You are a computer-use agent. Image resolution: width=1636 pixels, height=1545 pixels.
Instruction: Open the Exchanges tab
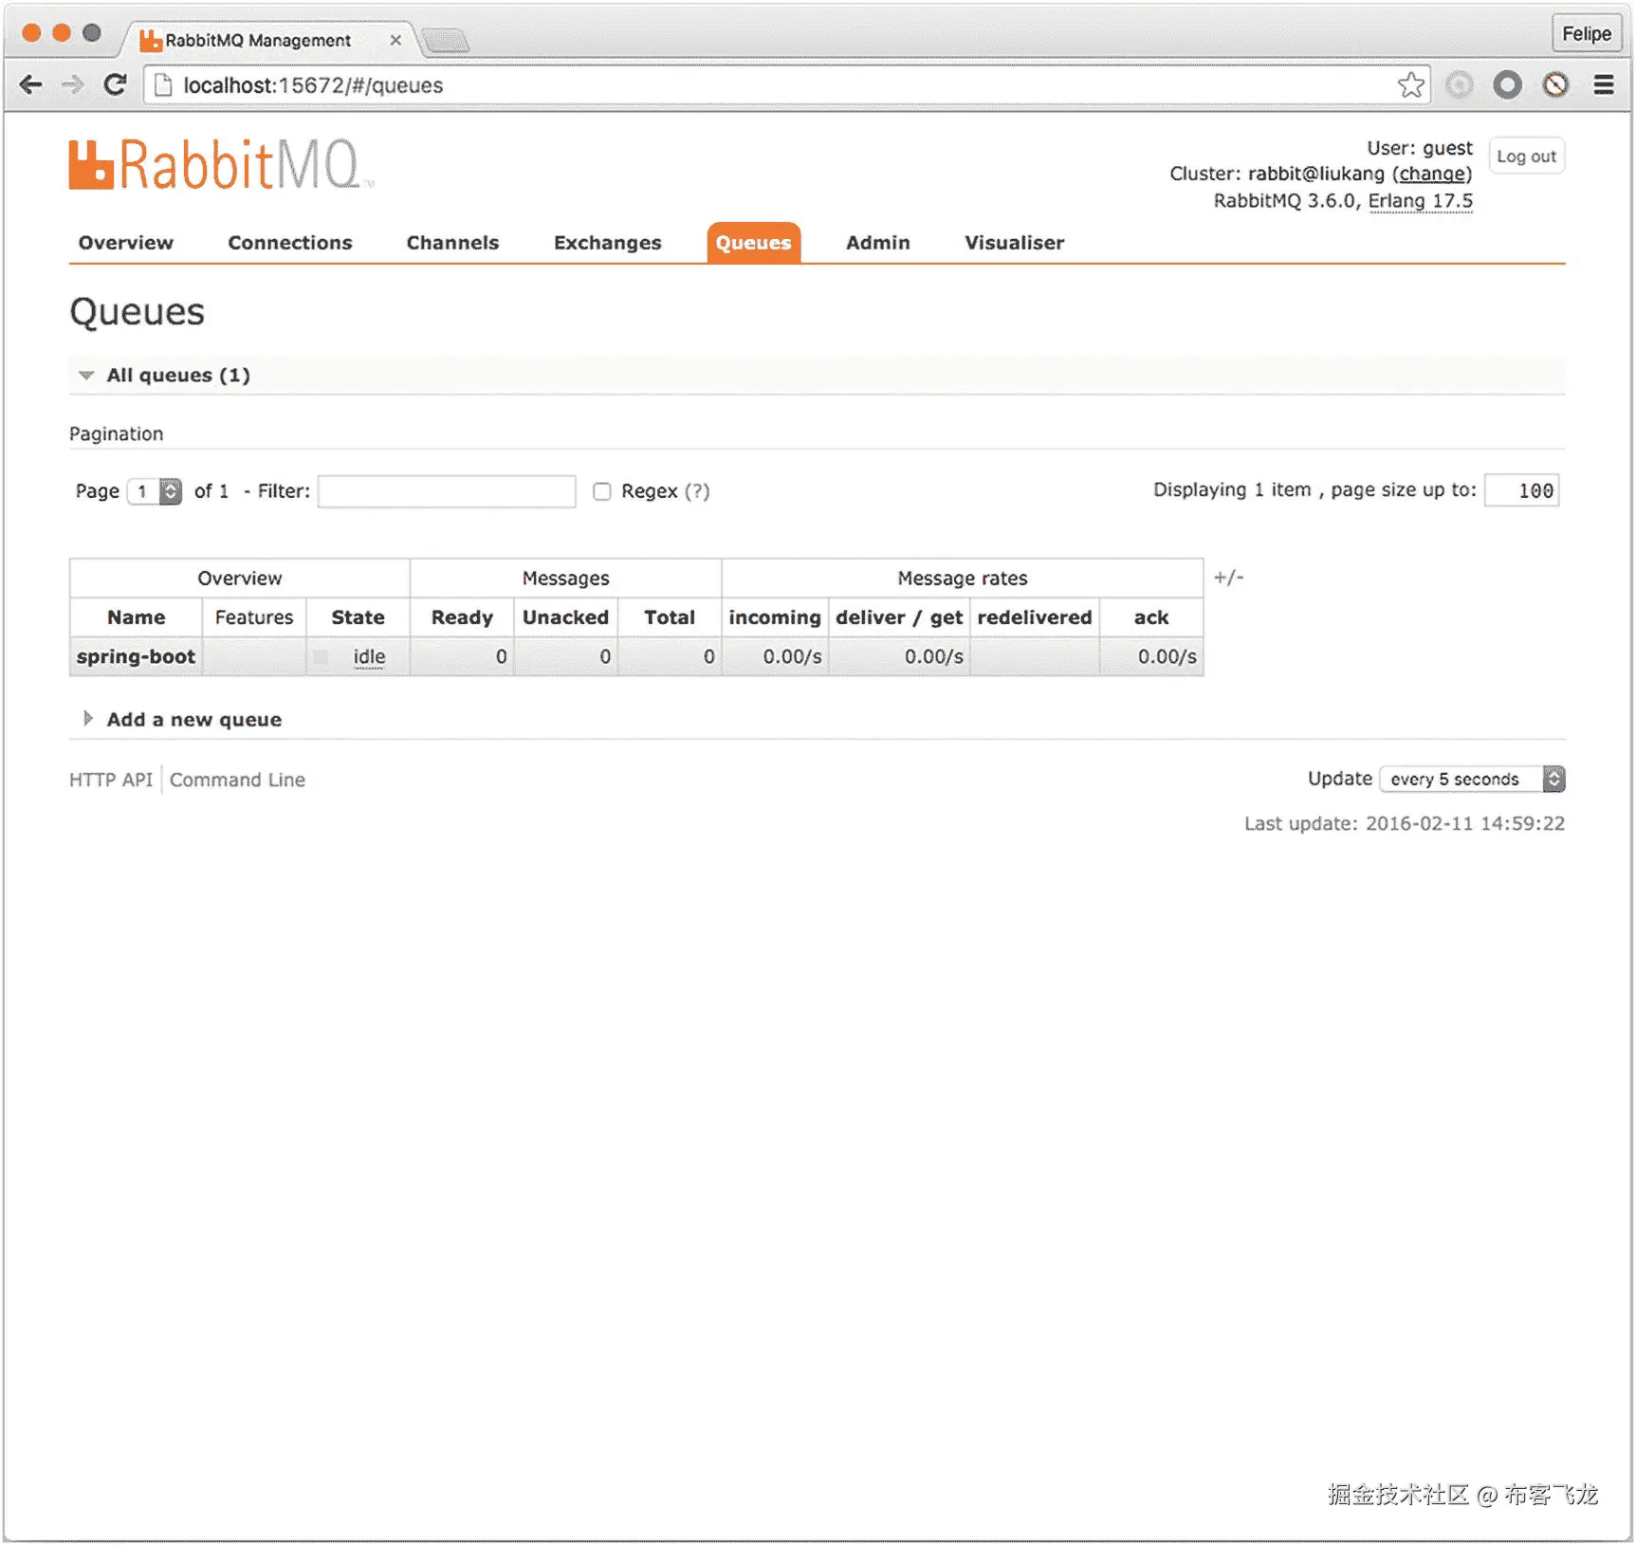(x=608, y=243)
